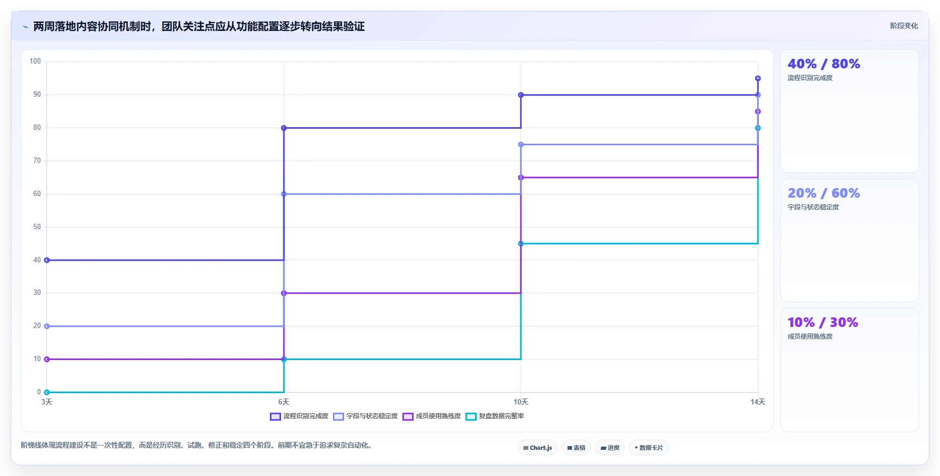Select the 流程识别完成度 point at 6天 (80)

point(284,128)
